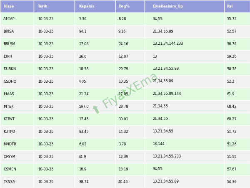Click the Rsi column header
The height and width of the screenshot is (188, 250).
[x=237, y=6]
